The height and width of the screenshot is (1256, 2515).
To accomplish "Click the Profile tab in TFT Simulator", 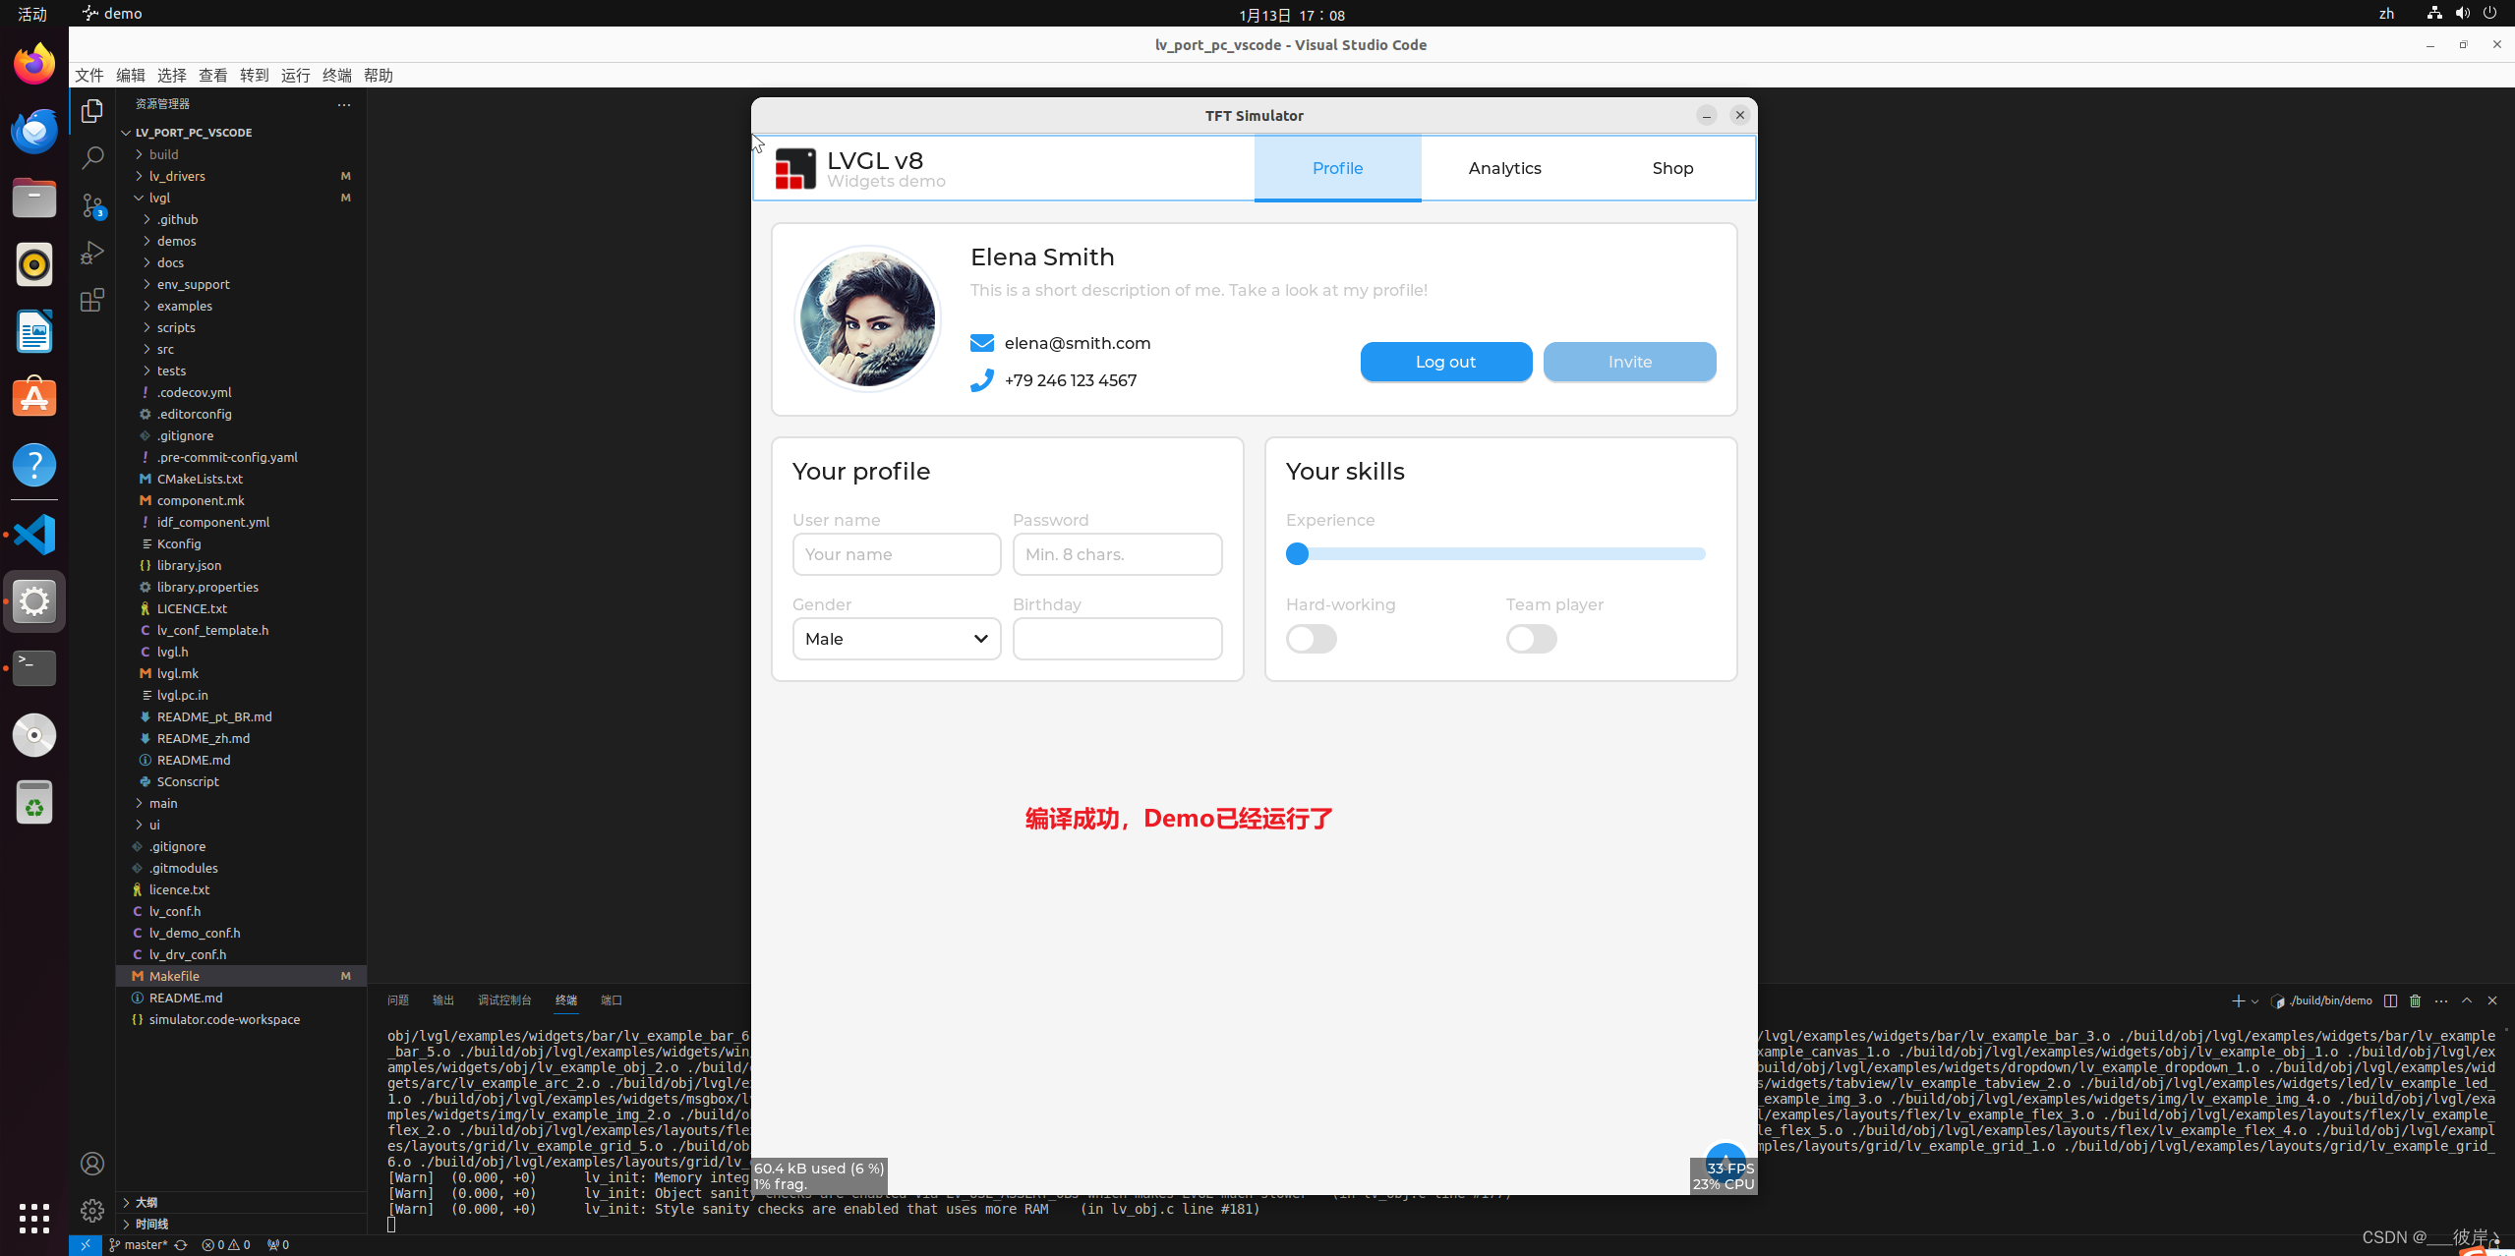I will click(x=1336, y=167).
